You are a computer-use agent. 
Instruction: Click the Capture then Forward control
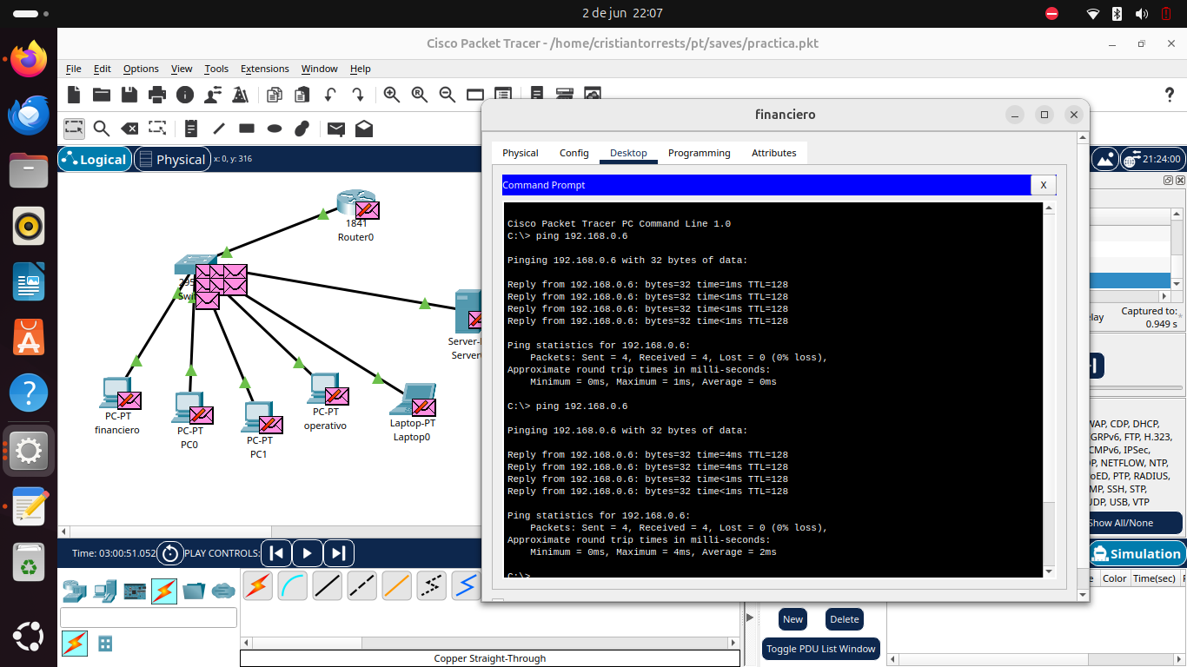pos(339,552)
